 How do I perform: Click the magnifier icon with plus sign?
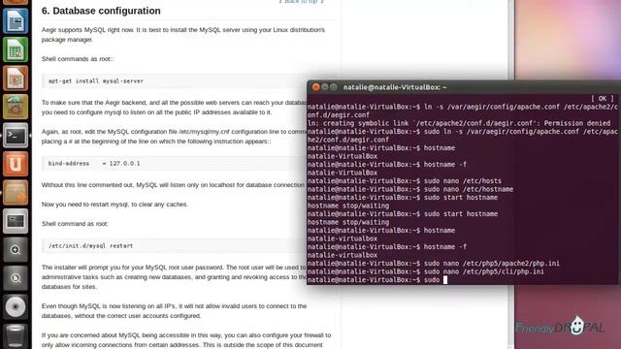(x=16, y=250)
